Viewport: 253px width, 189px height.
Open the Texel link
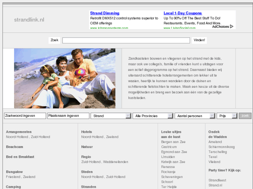point(213,157)
